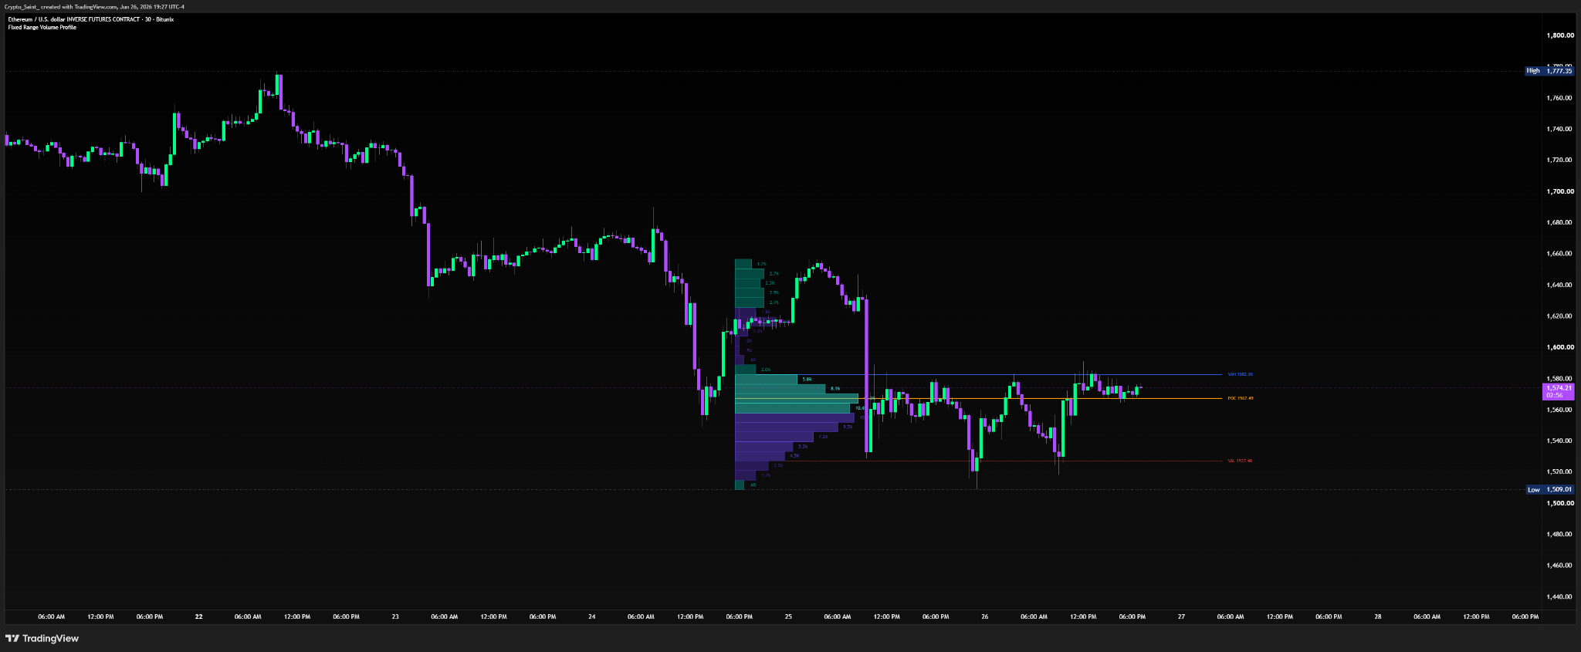
Task: Click the orange POC 1567.49 label
Action: click(x=1240, y=398)
